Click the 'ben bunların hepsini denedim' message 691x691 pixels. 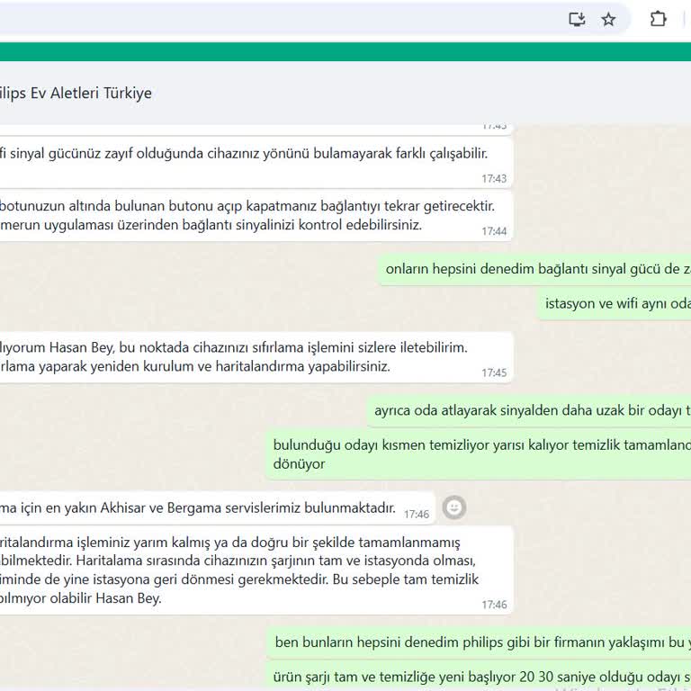click(x=482, y=642)
